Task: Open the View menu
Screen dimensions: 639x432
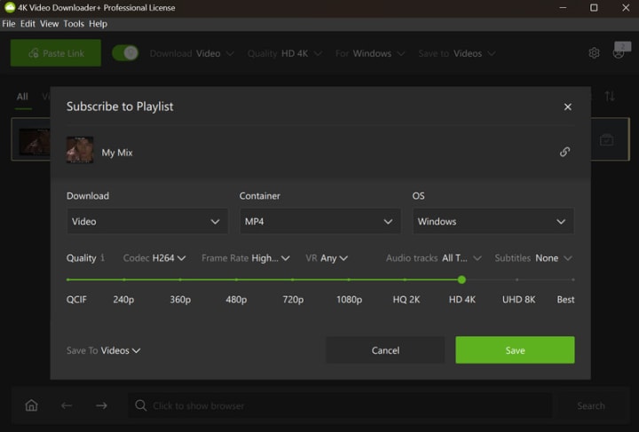Action: [x=50, y=24]
